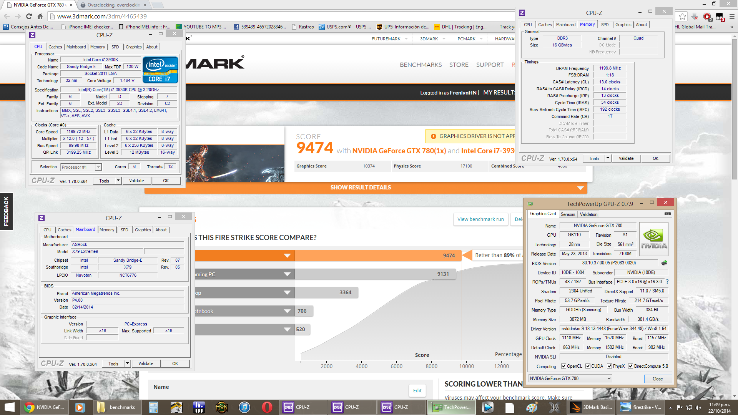Open the SUPPORT link on 3DMark
The height and width of the screenshot is (415, 738).
(x=490, y=65)
